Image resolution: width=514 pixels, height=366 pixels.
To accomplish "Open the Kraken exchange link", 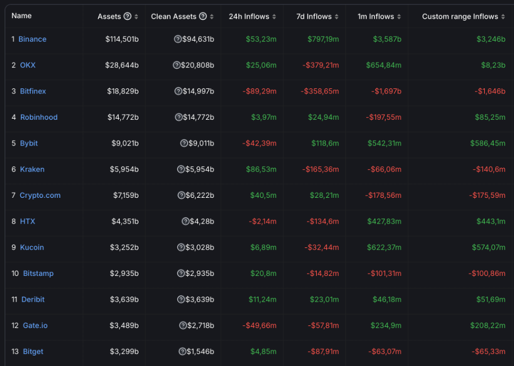I will tap(32, 169).
